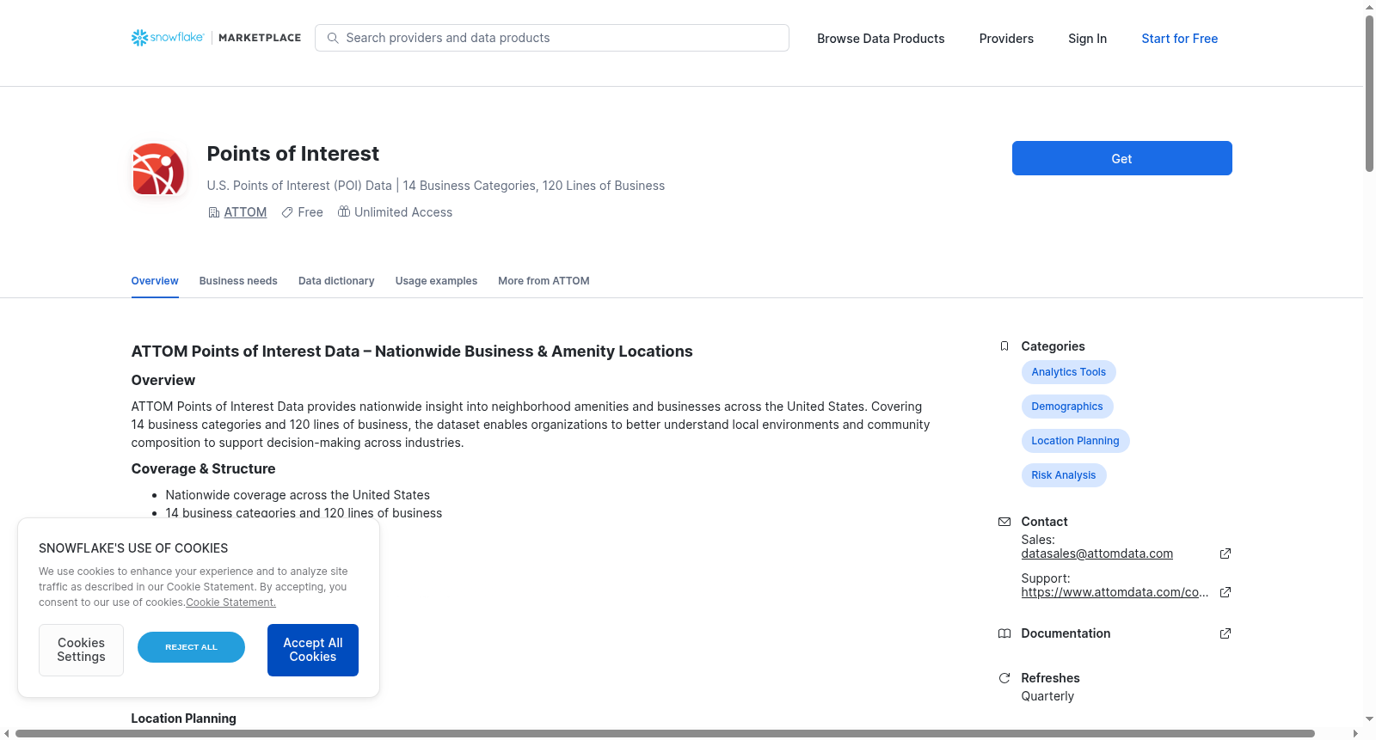Click the refresh icon beside Refreshes
Screen dimensions: 1376x740
pos(1004,678)
